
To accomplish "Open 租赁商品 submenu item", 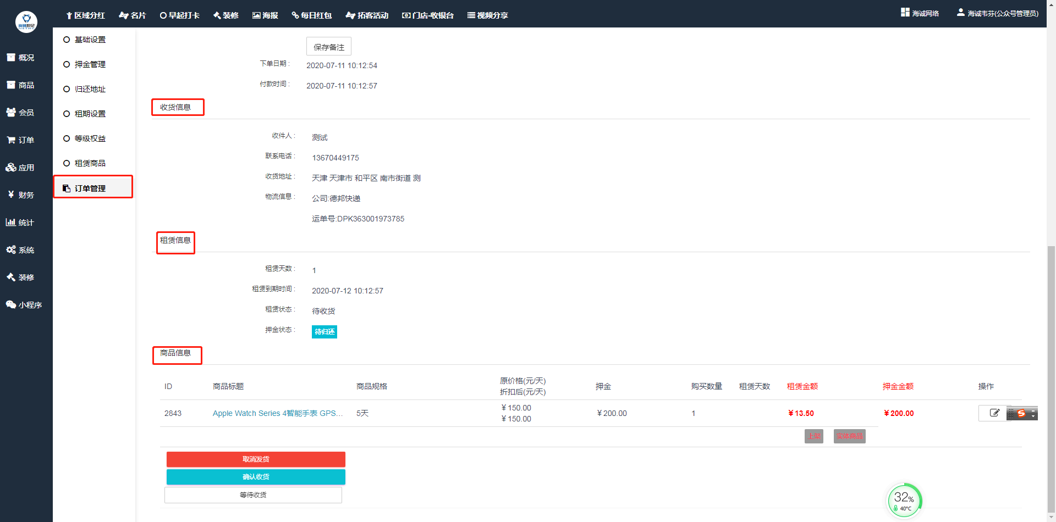I will pos(90,163).
